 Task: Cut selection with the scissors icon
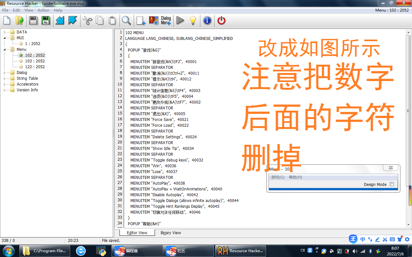[x=87, y=21]
